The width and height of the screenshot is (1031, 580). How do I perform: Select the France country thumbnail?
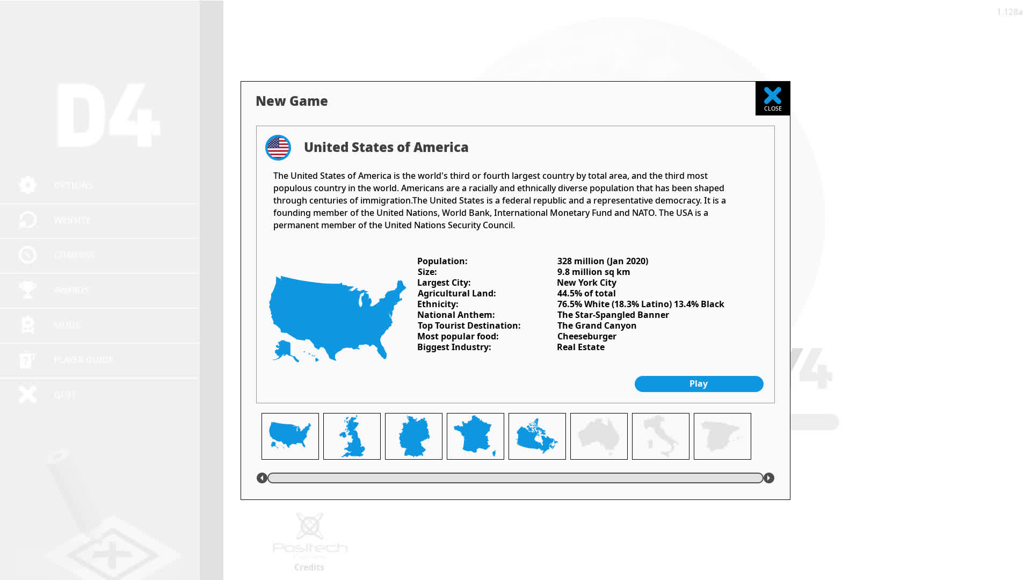pyautogui.click(x=476, y=436)
